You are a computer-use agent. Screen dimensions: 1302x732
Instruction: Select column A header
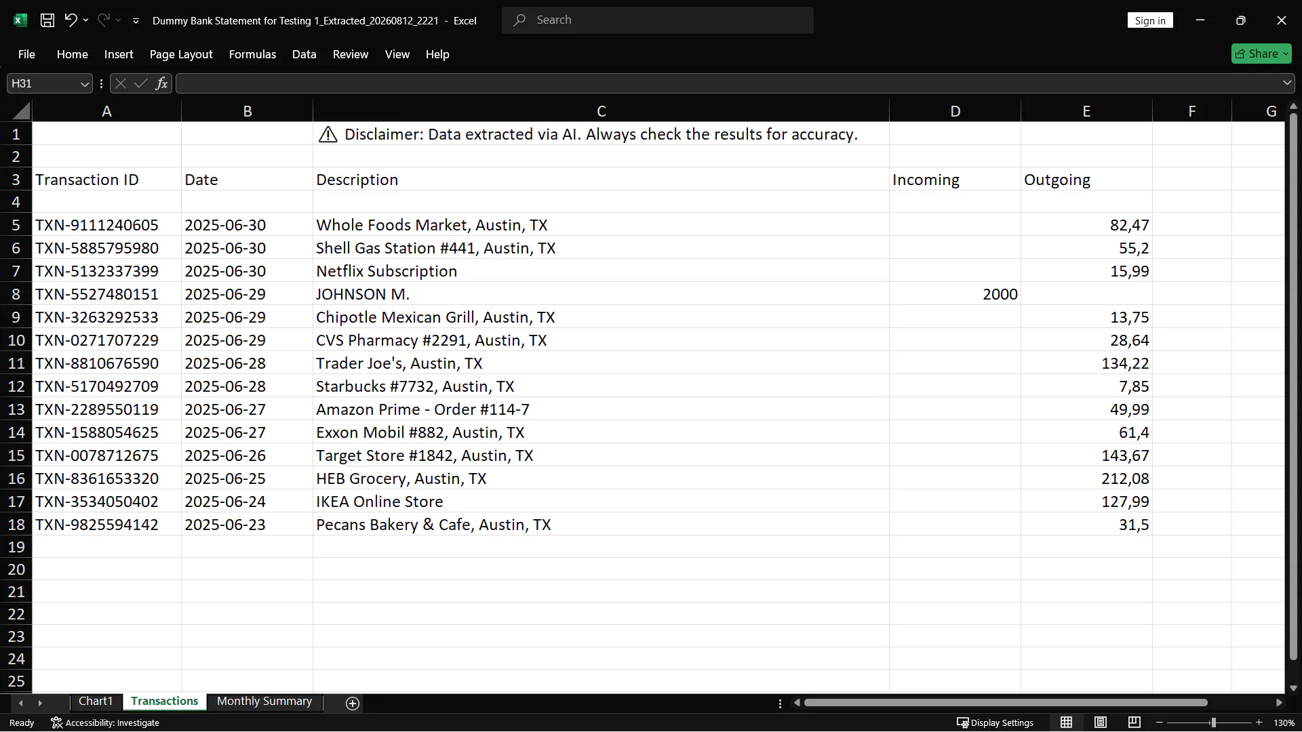[x=106, y=111]
